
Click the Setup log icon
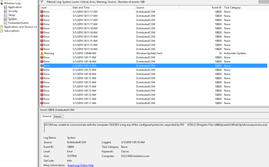[5, 15]
